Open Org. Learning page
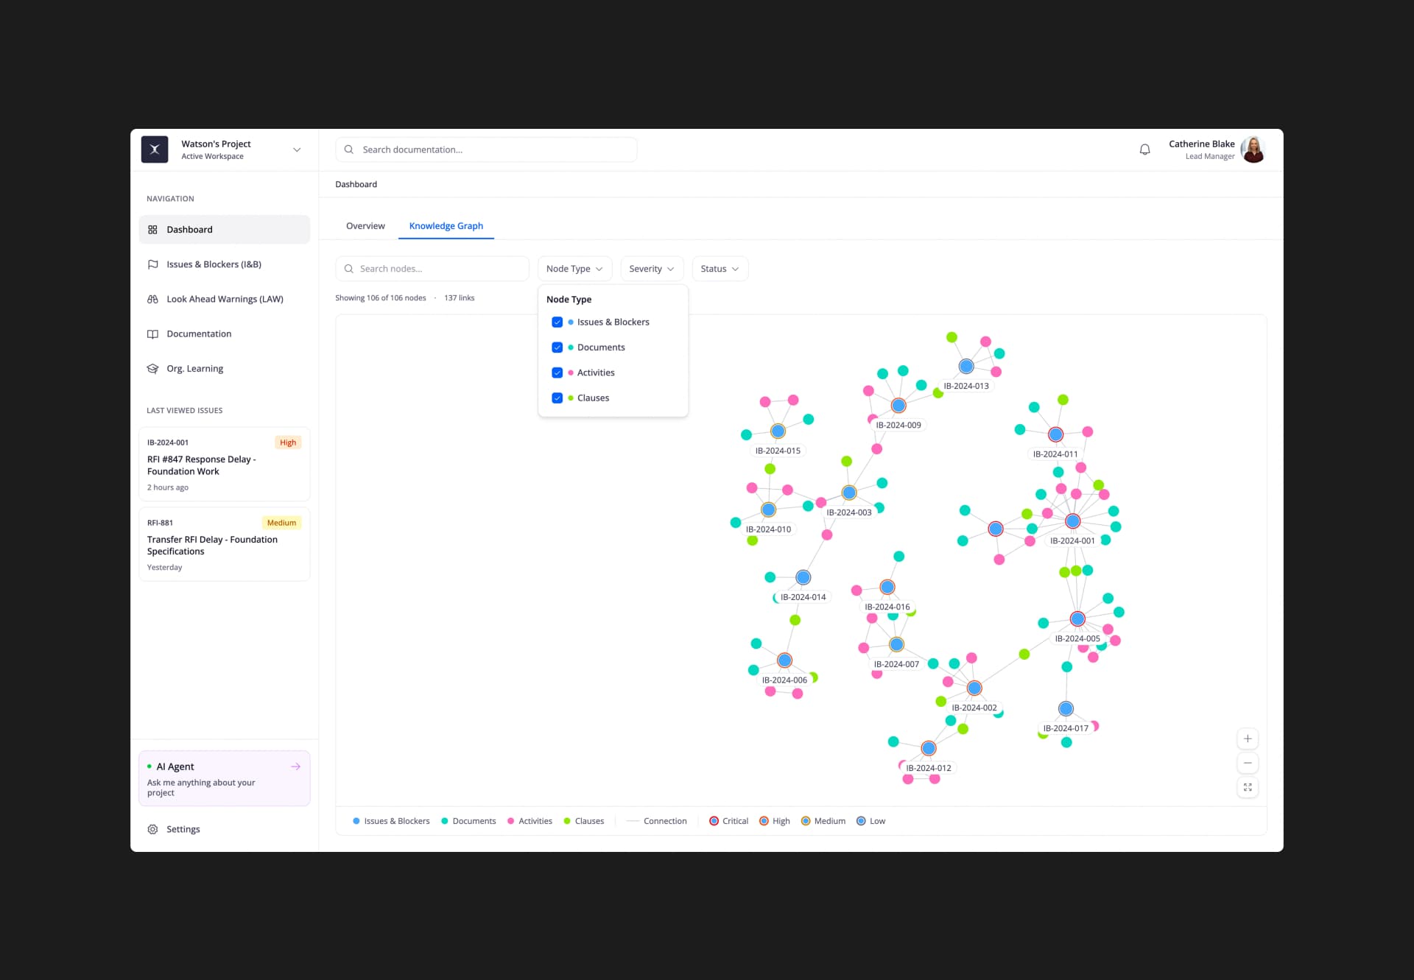This screenshot has width=1414, height=980. 224,368
